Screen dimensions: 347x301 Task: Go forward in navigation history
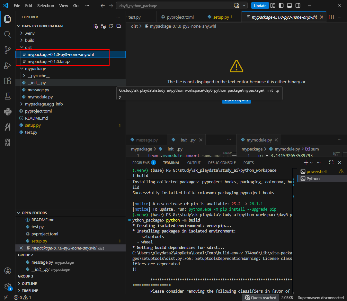click(111, 6)
